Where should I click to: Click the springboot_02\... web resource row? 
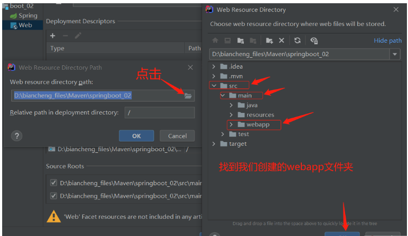click(x=119, y=150)
